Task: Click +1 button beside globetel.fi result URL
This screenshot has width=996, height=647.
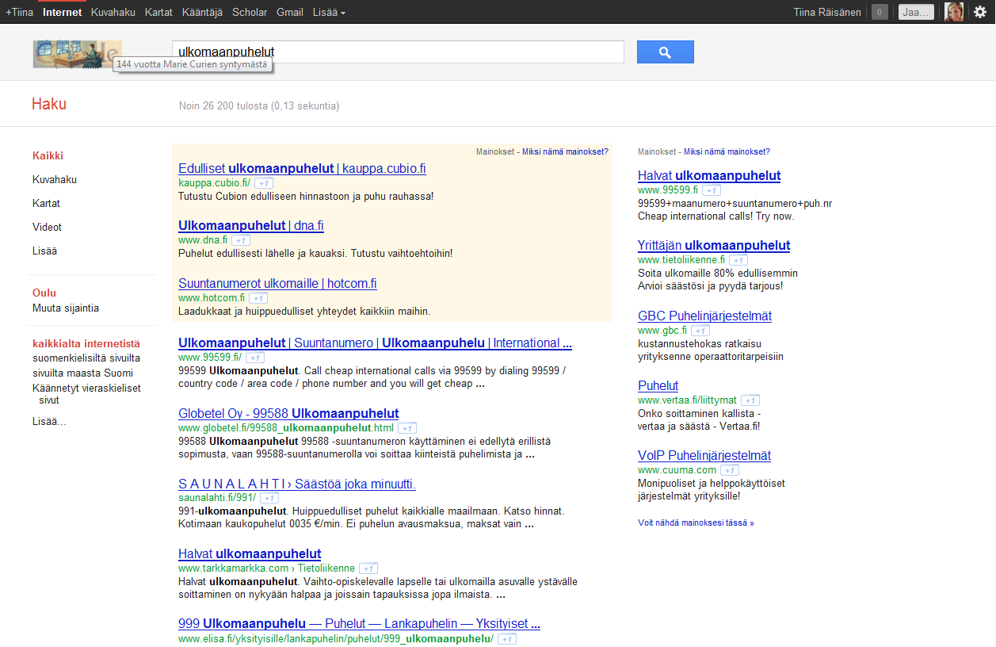Action: click(407, 428)
